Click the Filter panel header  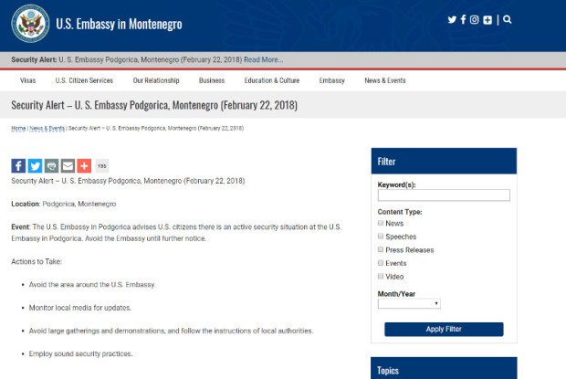[444, 161]
